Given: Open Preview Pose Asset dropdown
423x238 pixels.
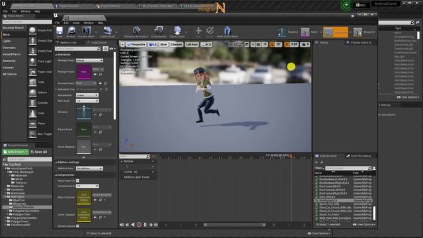Looking at the screenshot, I should coord(86,83).
